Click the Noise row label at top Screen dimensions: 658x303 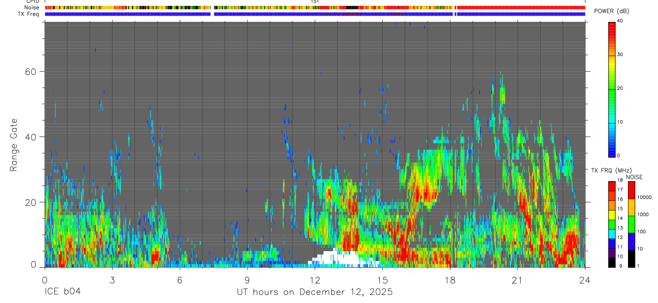point(32,7)
